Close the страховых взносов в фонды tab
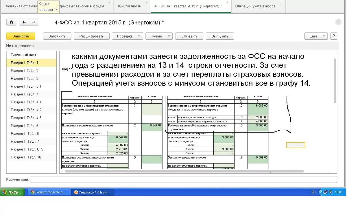The height and width of the screenshot is (217, 347). [109, 3]
